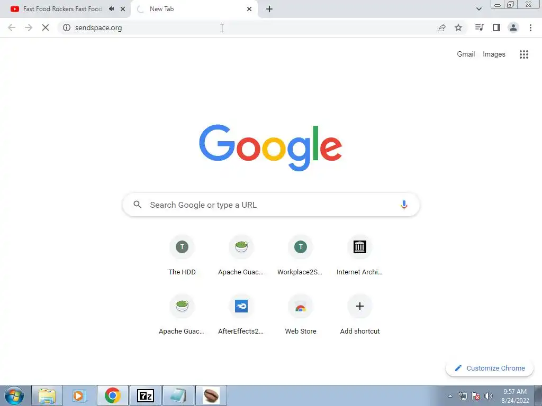
Task: Open Apache Guac shortcut in bottom row
Action: point(182,315)
